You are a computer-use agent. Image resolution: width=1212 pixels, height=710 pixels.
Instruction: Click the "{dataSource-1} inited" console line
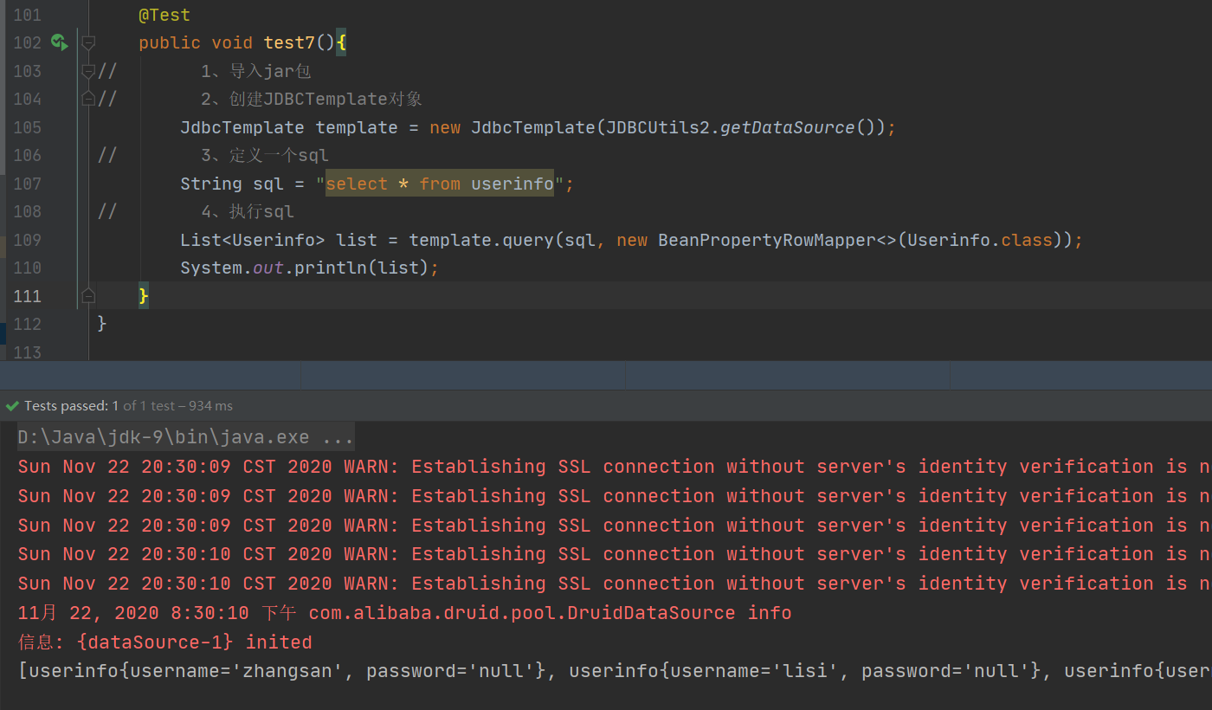click(164, 642)
